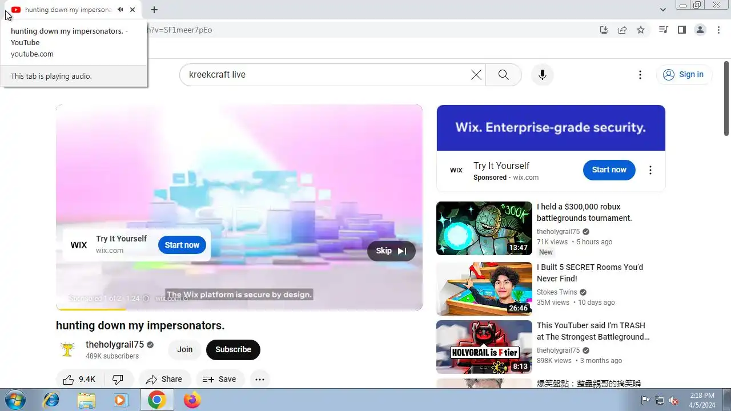Open Stokes Twins channel name
Viewport: 731px width, 411px height.
557,292
